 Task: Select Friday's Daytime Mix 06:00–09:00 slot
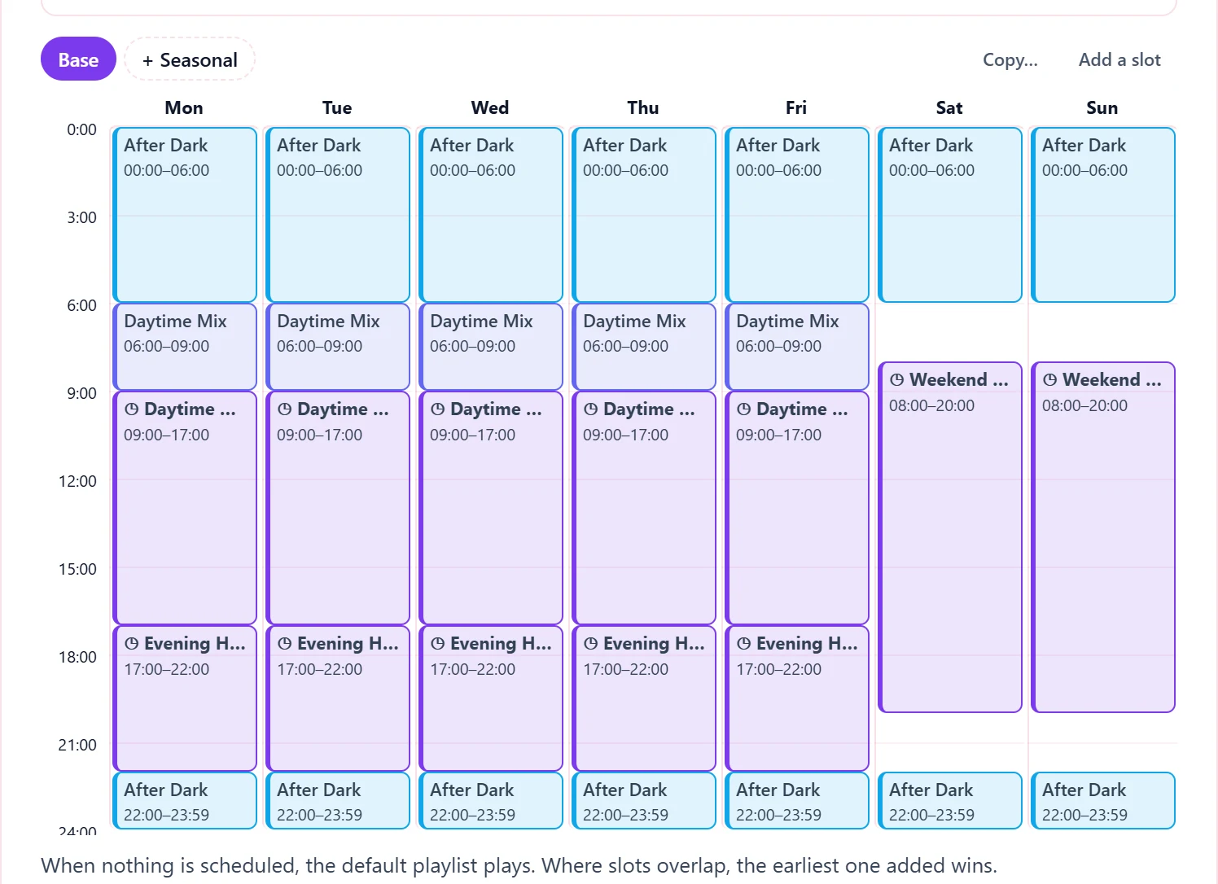797,347
